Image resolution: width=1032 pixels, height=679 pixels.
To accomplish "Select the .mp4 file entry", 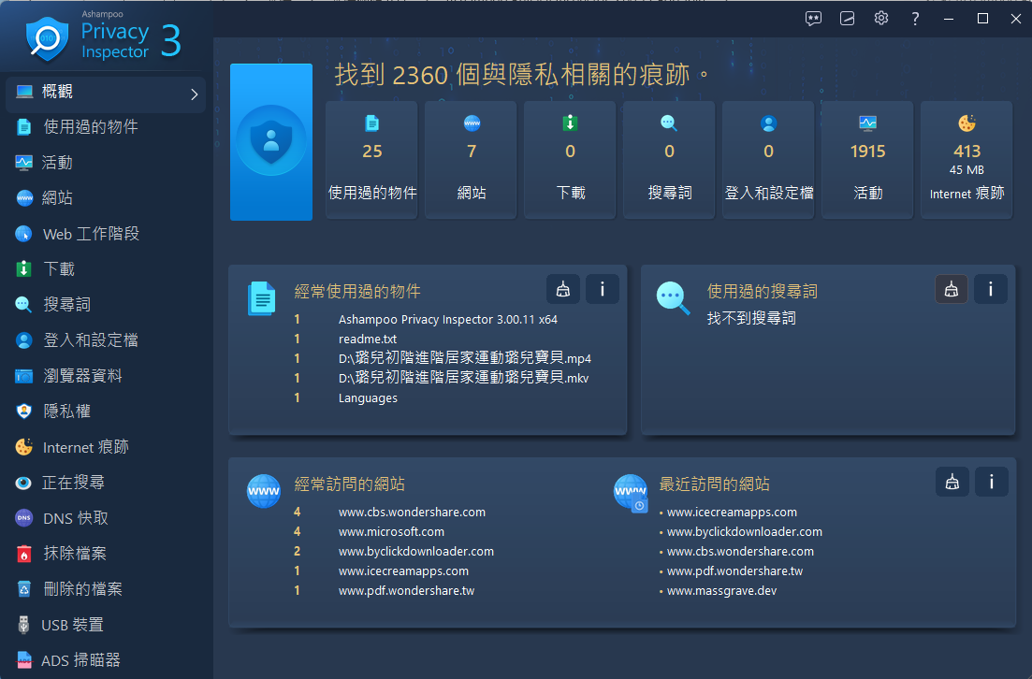I will (465, 358).
